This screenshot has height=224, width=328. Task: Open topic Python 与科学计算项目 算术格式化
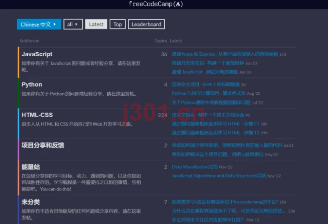click(x=209, y=94)
